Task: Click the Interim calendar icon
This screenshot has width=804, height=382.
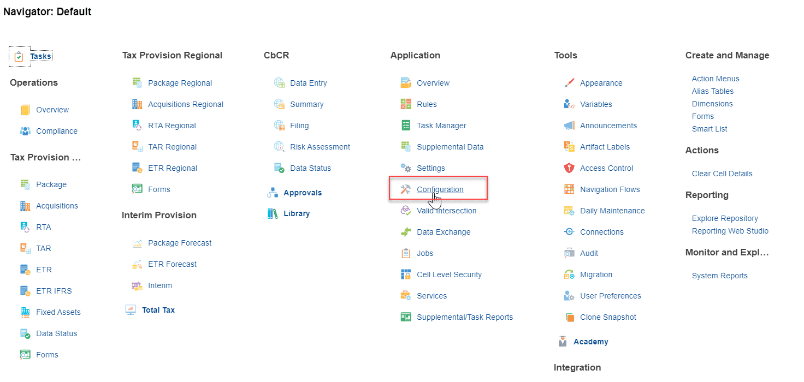Action: point(137,285)
